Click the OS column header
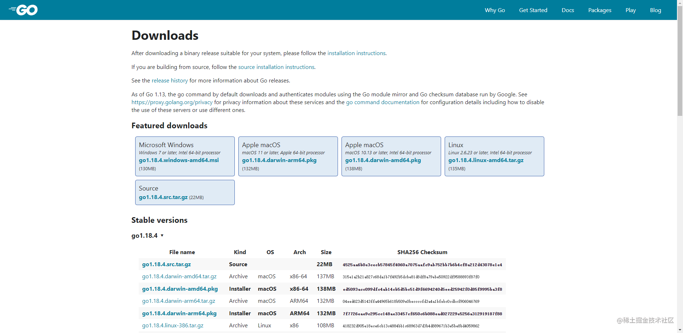The height and width of the screenshot is (333, 683). click(x=270, y=252)
